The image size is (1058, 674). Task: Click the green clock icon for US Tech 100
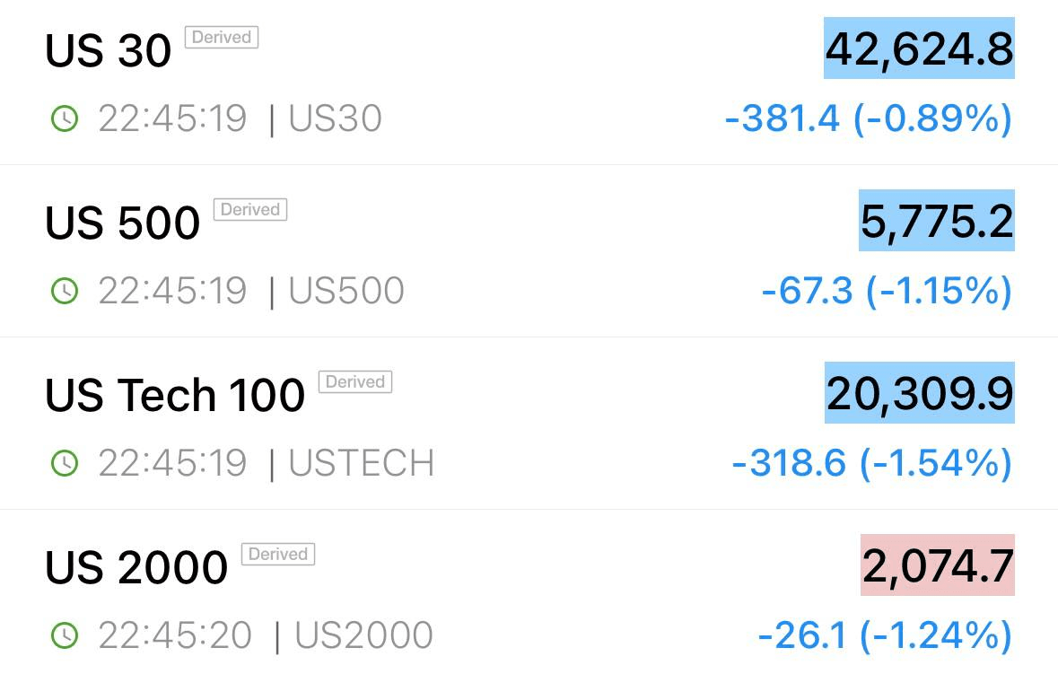tap(65, 463)
